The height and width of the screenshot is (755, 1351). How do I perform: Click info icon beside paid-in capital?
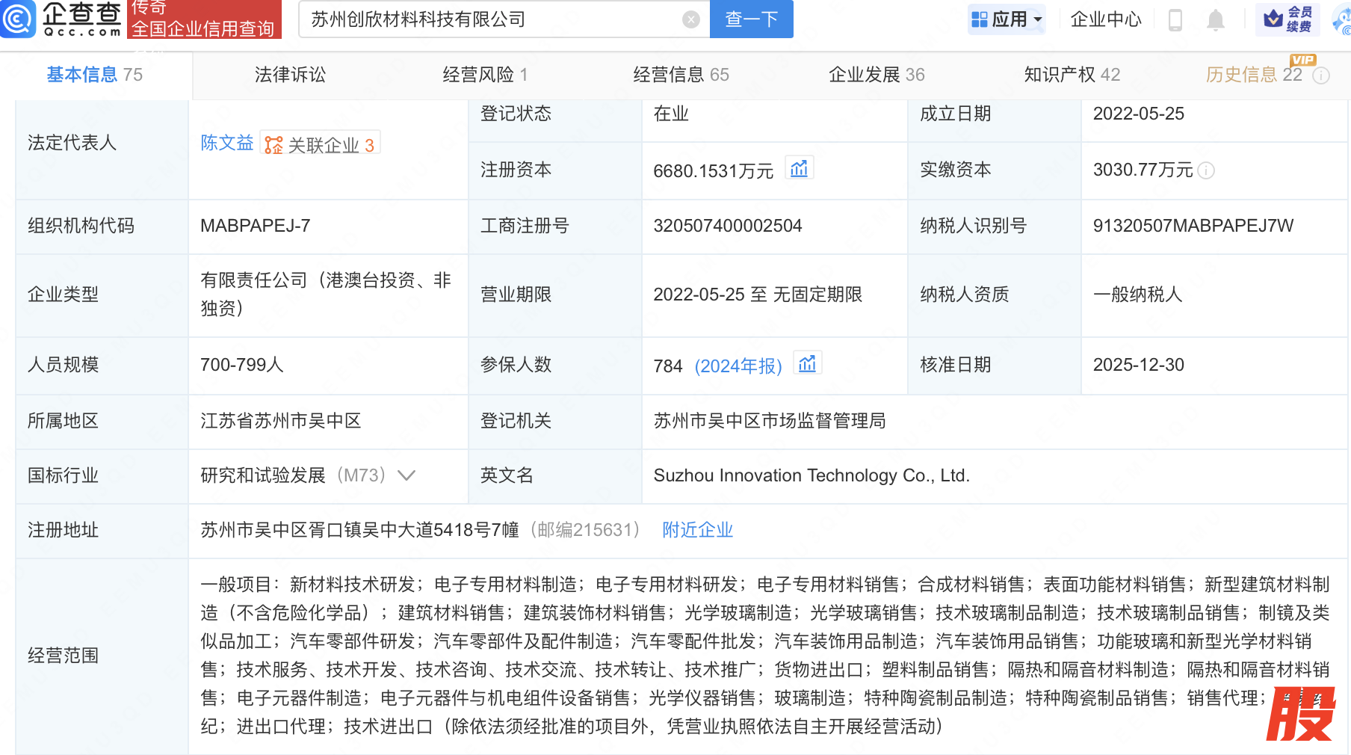1206,171
